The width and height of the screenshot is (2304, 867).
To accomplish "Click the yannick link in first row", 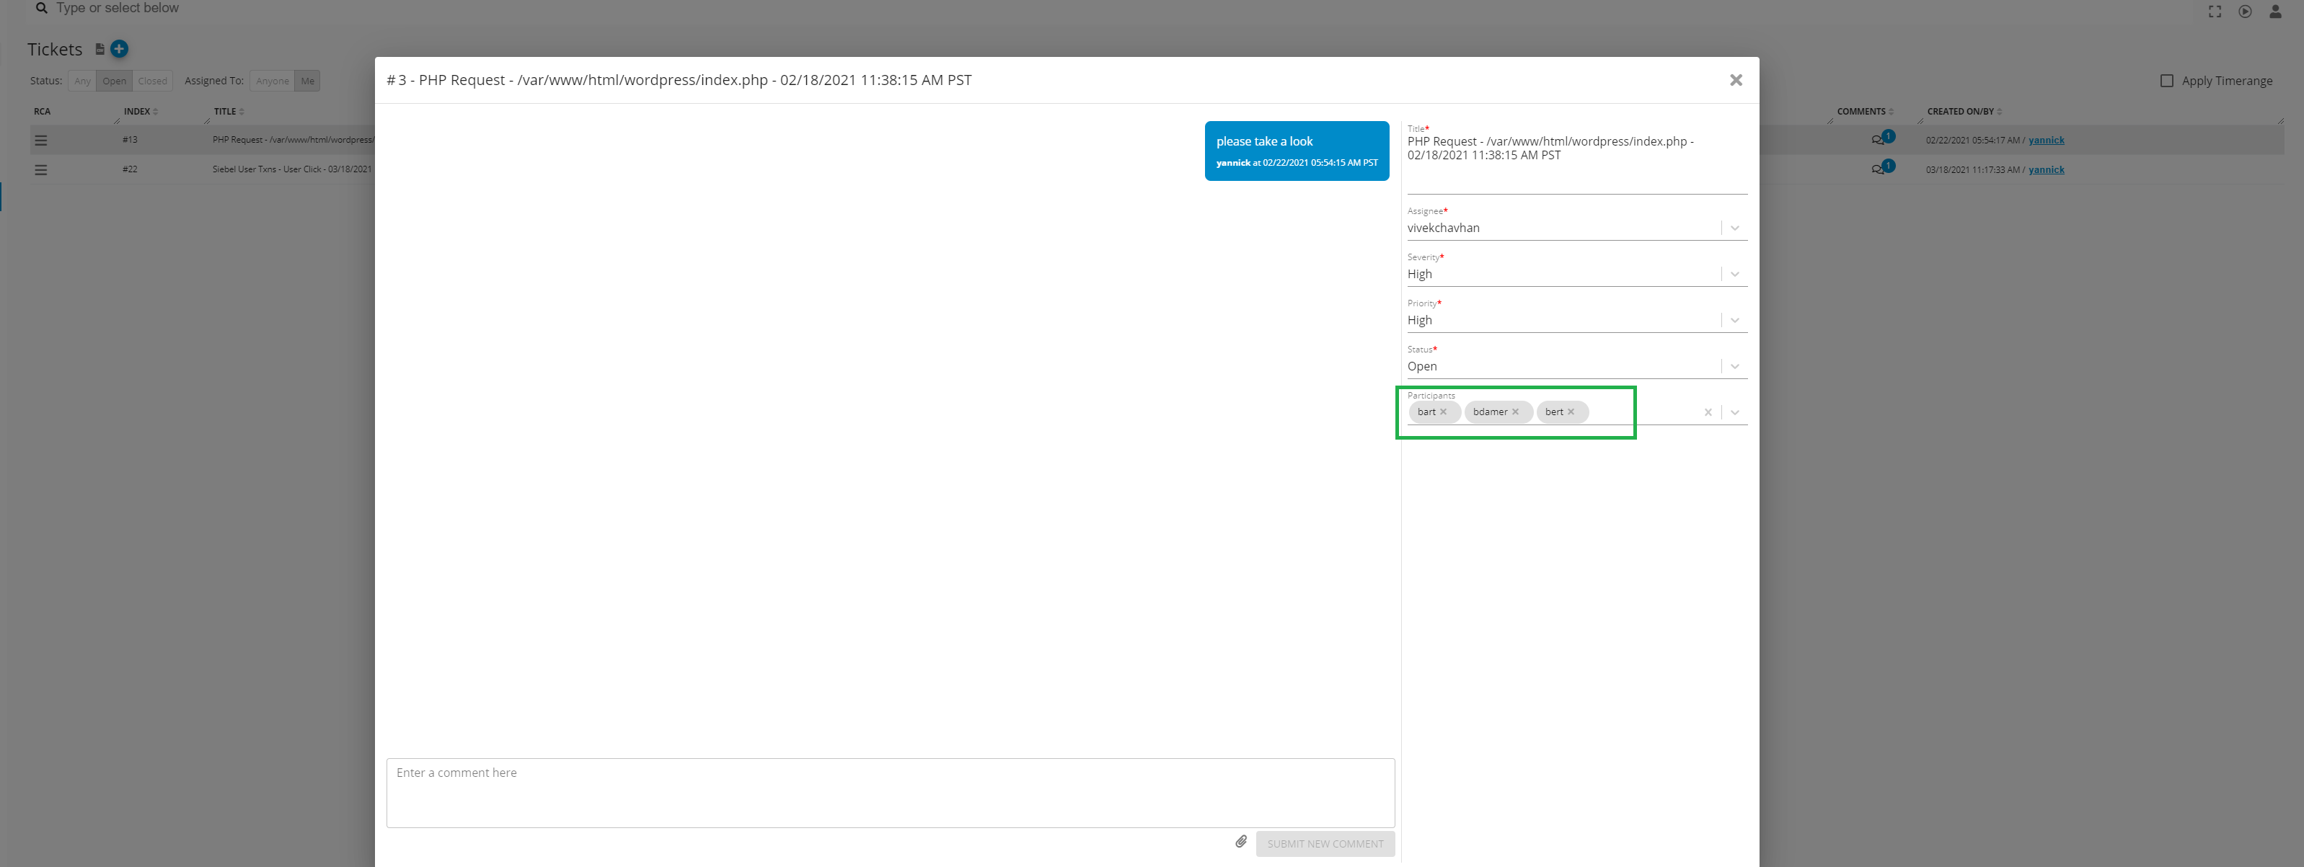I will click(x=2046, y=141).
